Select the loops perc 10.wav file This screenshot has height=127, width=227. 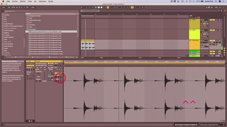pyautogui.click(x=47, y=52)
